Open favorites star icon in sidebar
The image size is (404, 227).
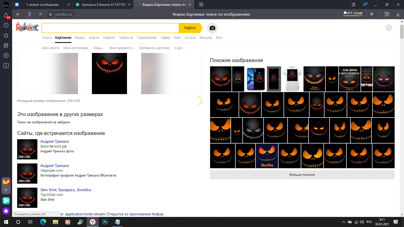coord(6,35)
